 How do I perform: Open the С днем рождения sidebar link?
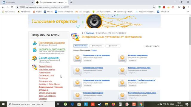49,58
